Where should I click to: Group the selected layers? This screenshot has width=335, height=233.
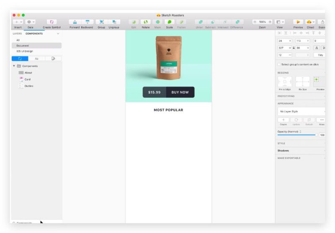(102, 22)
